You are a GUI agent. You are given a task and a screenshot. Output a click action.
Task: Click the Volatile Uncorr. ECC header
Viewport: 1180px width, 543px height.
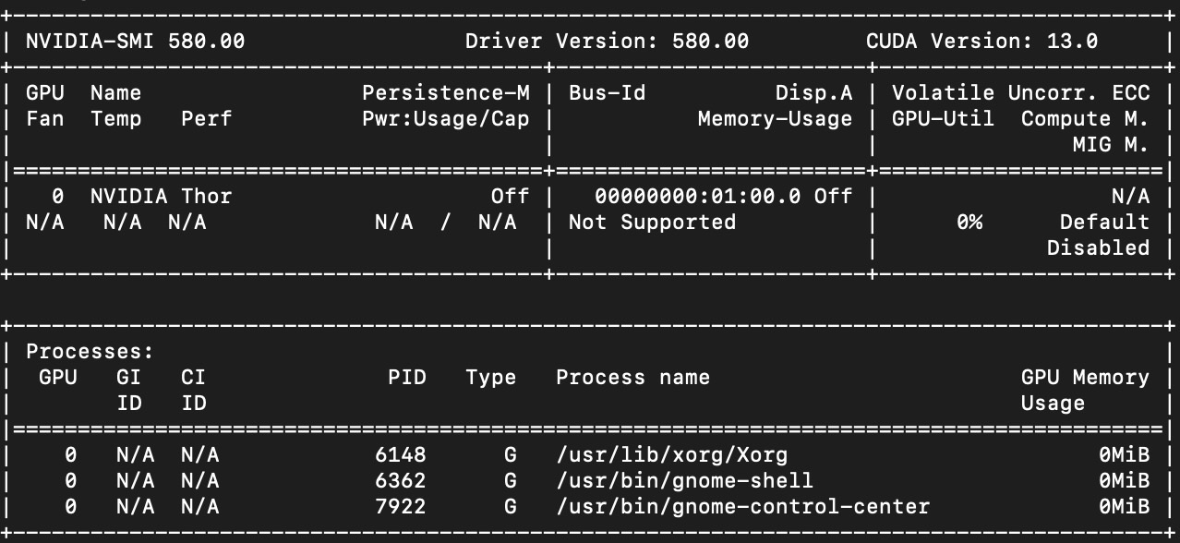1019,93
